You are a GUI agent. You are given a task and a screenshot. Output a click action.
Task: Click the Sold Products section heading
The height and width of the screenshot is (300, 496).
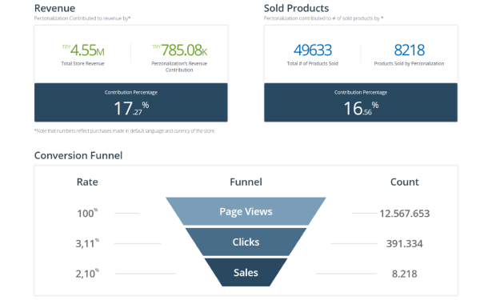pyautogui.click(x=296, y=8)
